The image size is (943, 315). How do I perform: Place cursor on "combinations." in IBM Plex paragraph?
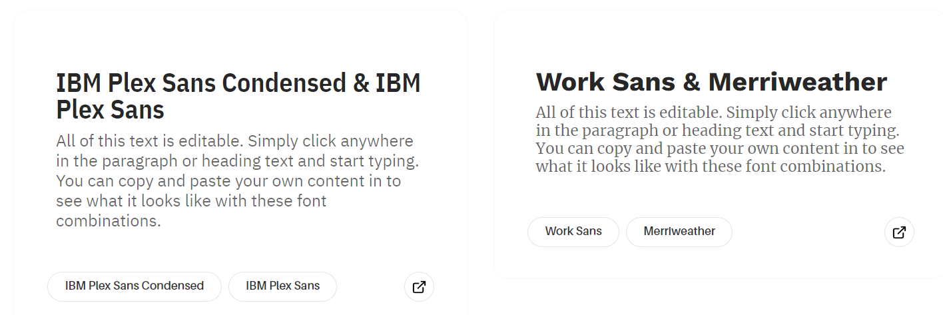point(108,221)
